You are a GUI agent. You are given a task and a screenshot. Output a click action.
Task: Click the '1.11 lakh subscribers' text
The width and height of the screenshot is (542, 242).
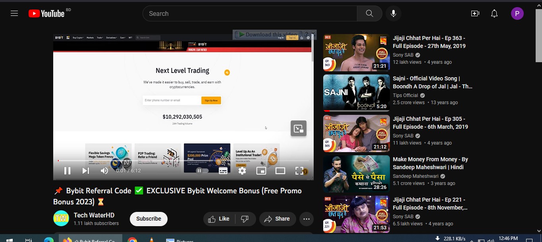tap(96, 223)
